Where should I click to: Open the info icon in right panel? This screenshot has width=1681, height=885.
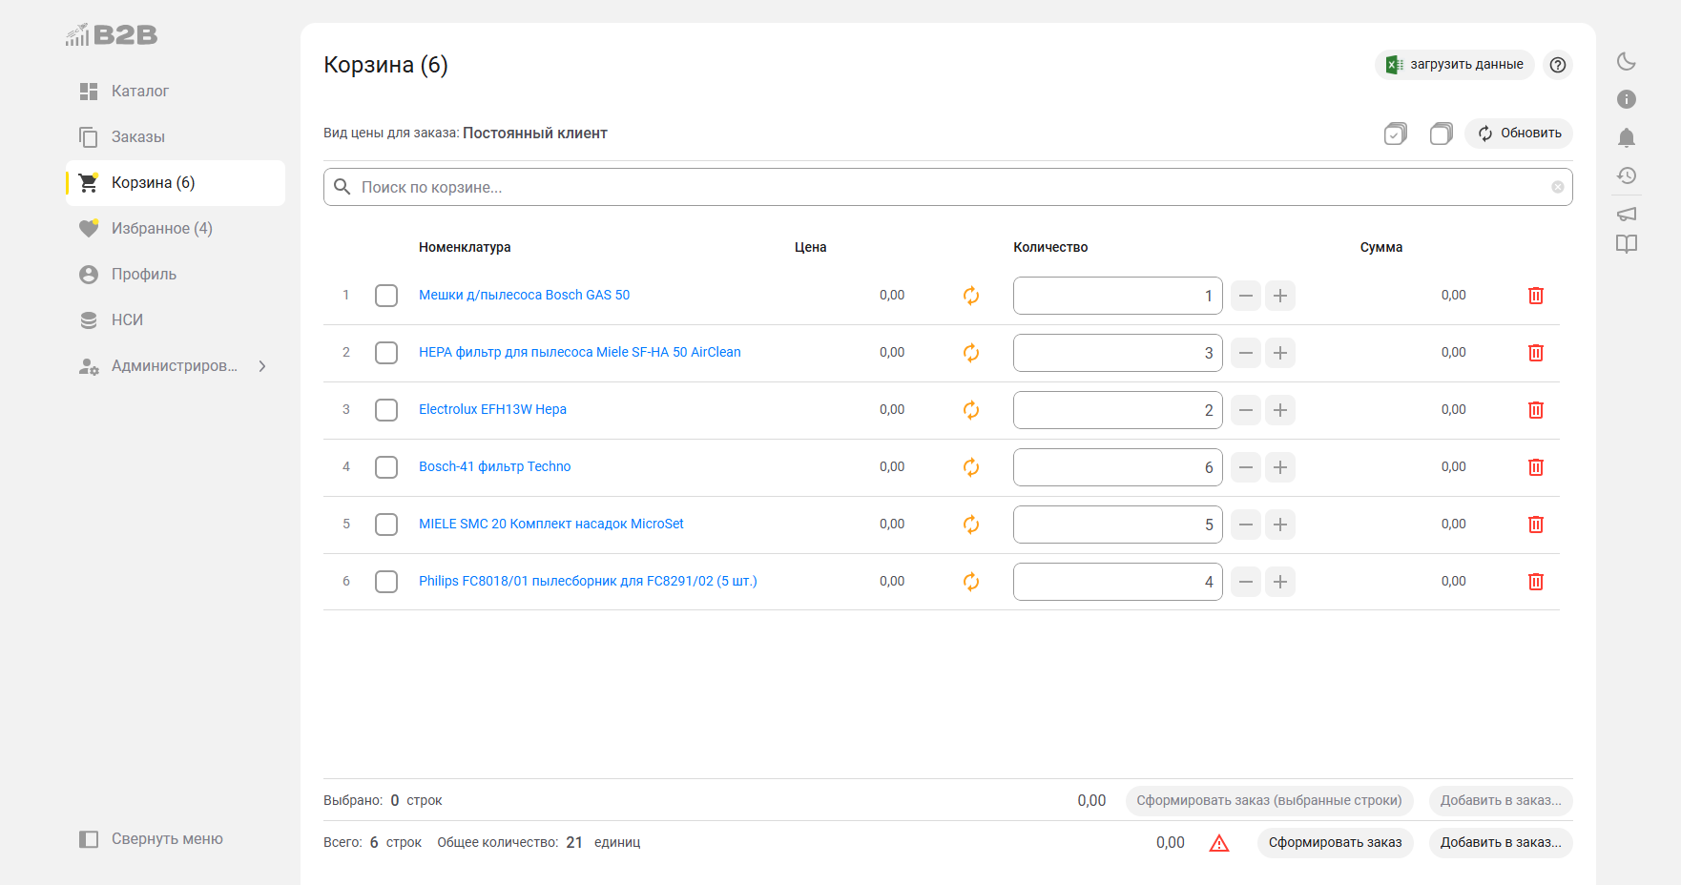[x=1627, y=99]
